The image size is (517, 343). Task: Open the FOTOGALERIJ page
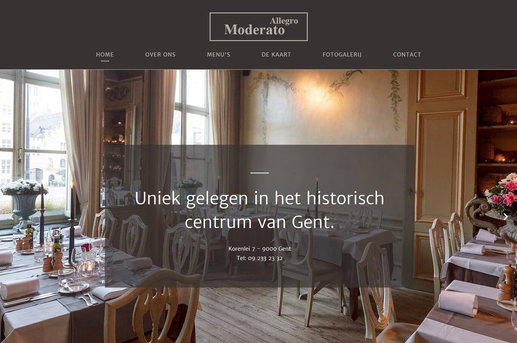click(x=342, y=54)
